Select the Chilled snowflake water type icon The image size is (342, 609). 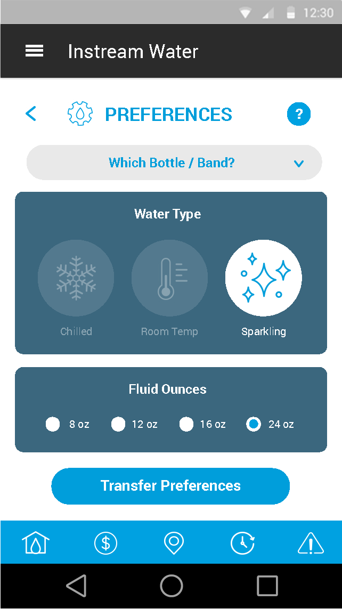(x=76, y=278)
